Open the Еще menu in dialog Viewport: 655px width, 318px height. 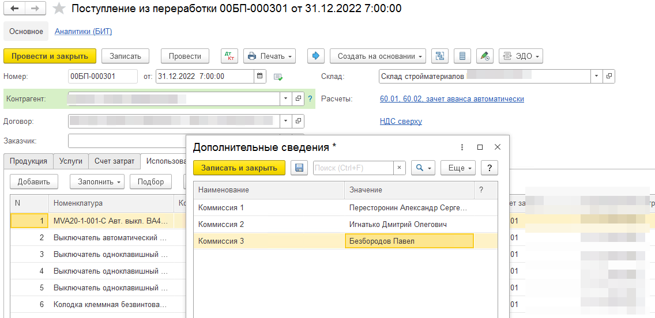458,168
